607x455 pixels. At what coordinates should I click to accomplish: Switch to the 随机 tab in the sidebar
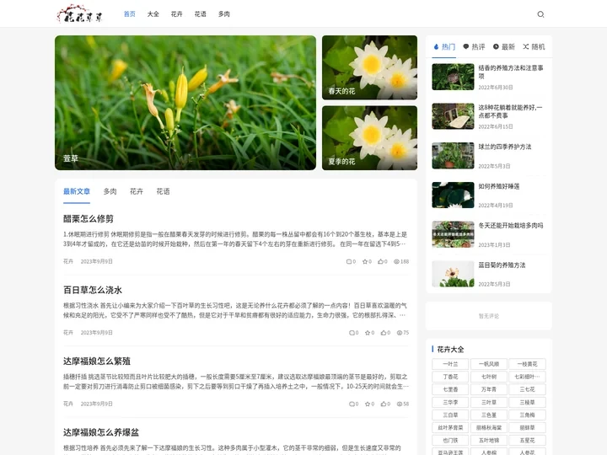click(x=534, y=47)
